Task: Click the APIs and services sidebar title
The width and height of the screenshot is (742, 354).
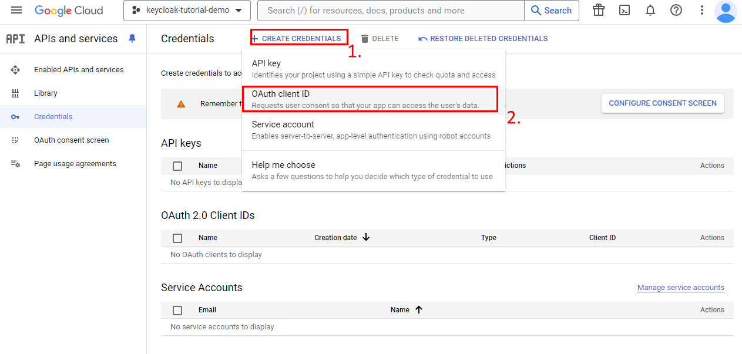Action: coord(76,39)
